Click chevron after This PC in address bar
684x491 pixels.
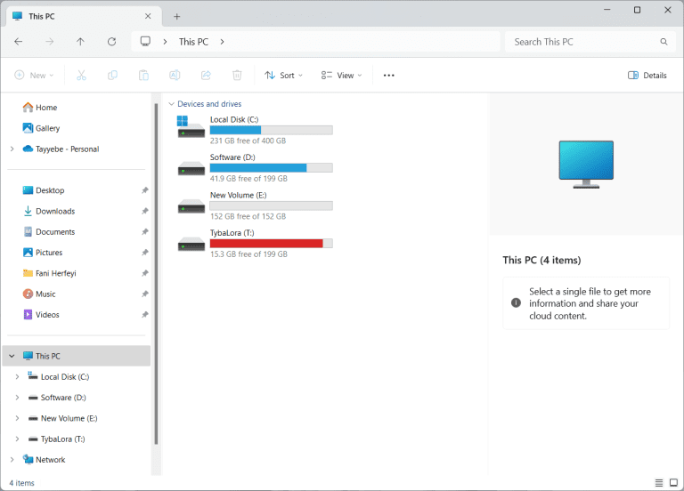(x=222, y=42)
